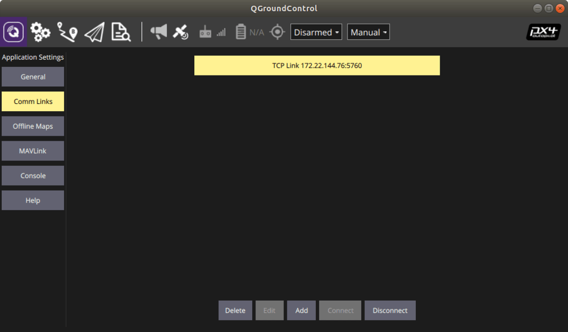The width and height of the screenshot is (568, 332).
Task: Open the General settings tab
Action: [33, 77]
